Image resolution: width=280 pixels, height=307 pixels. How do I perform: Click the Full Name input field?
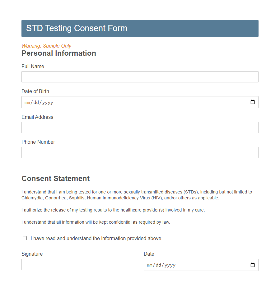pyautogui.click(x=140, y=77)
